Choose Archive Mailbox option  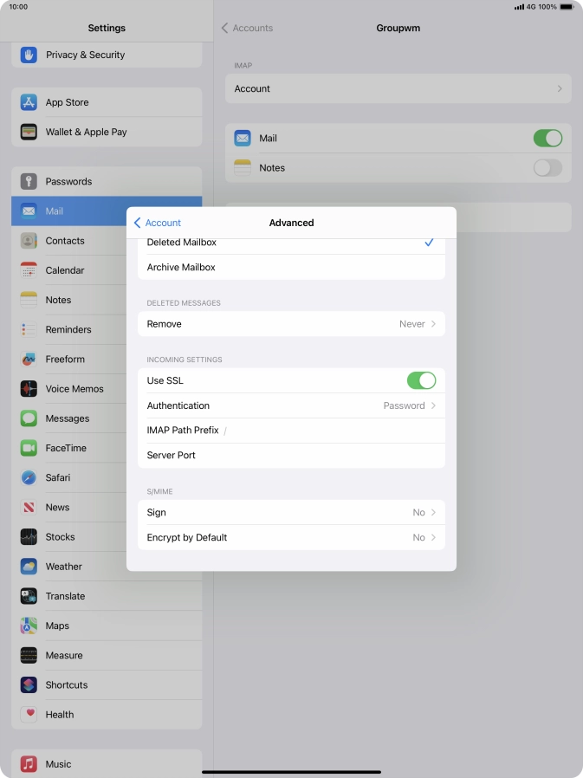tap(291, 267)
